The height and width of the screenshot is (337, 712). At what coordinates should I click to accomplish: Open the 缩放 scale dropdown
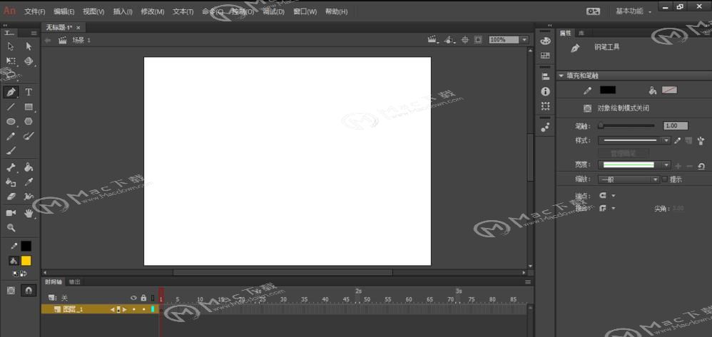click(x=629, y=180)
